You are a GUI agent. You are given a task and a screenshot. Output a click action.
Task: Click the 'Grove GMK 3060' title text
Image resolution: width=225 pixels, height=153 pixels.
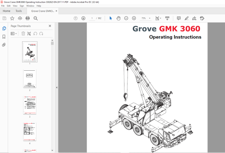pyautogui.click(x=166, y=29)
